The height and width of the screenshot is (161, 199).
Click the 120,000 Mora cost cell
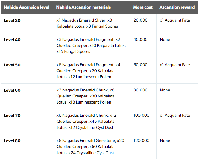tap(141, 141)
